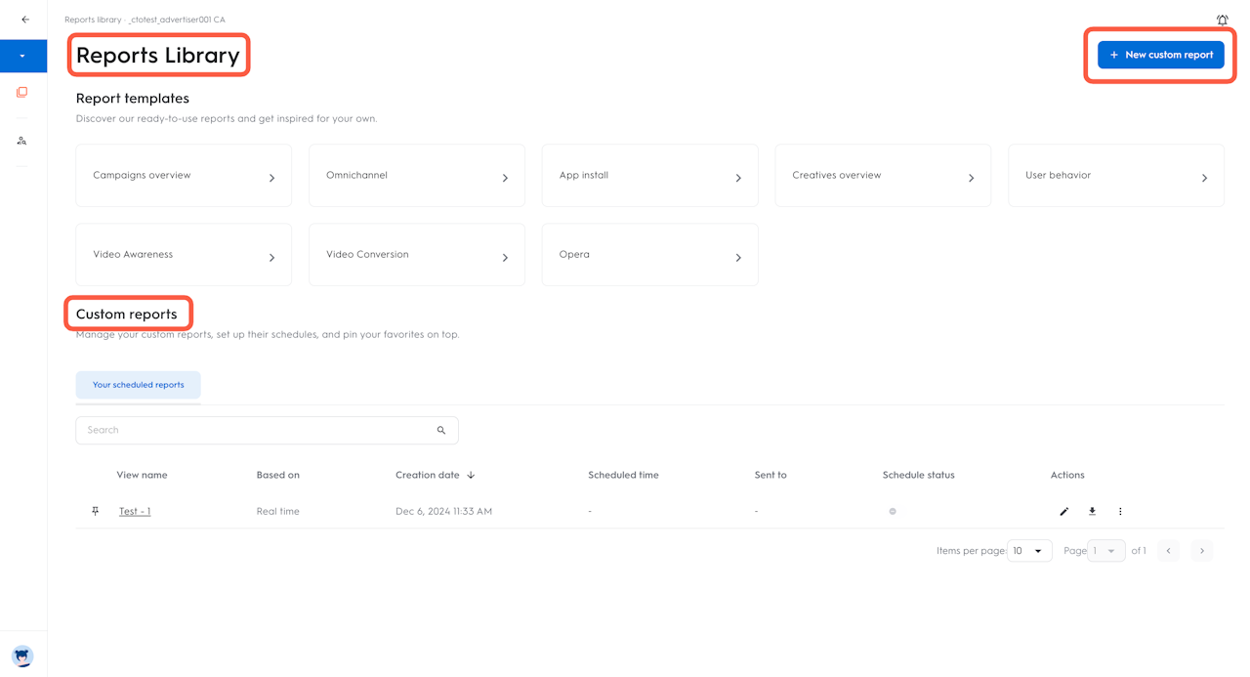Click the custom reports Search field
Screen dimensions: 1250x677
point(256,431)
